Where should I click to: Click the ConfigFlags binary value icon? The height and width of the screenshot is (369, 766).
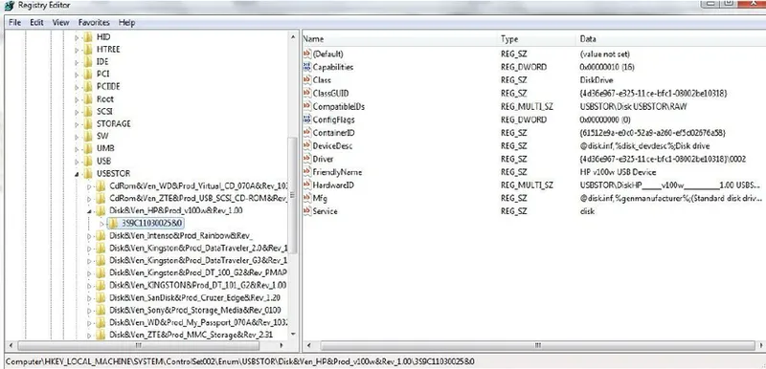[x=306, y=119]
